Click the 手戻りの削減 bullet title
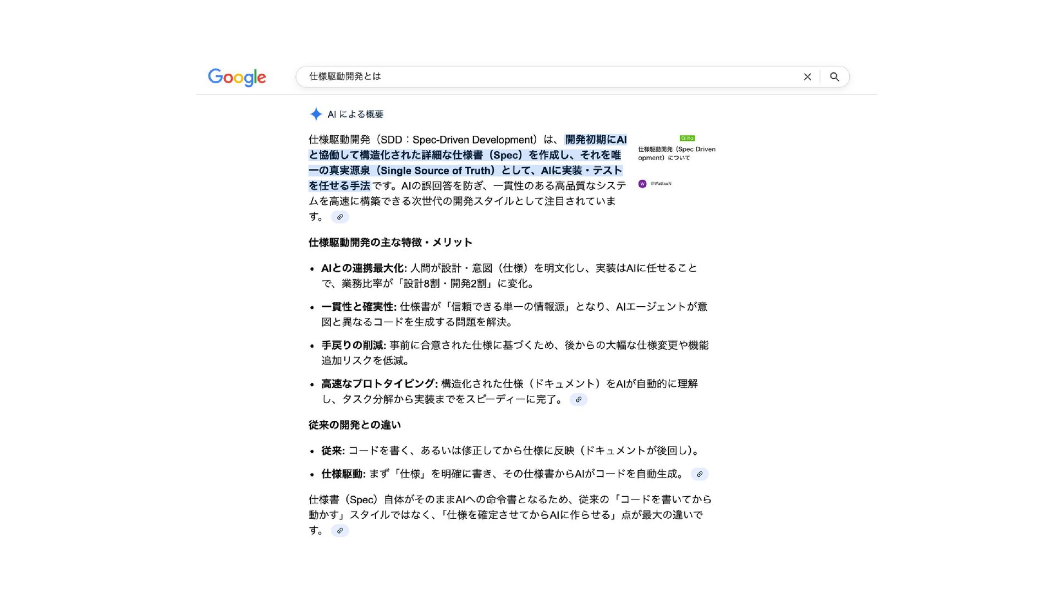 click(353, 345)
